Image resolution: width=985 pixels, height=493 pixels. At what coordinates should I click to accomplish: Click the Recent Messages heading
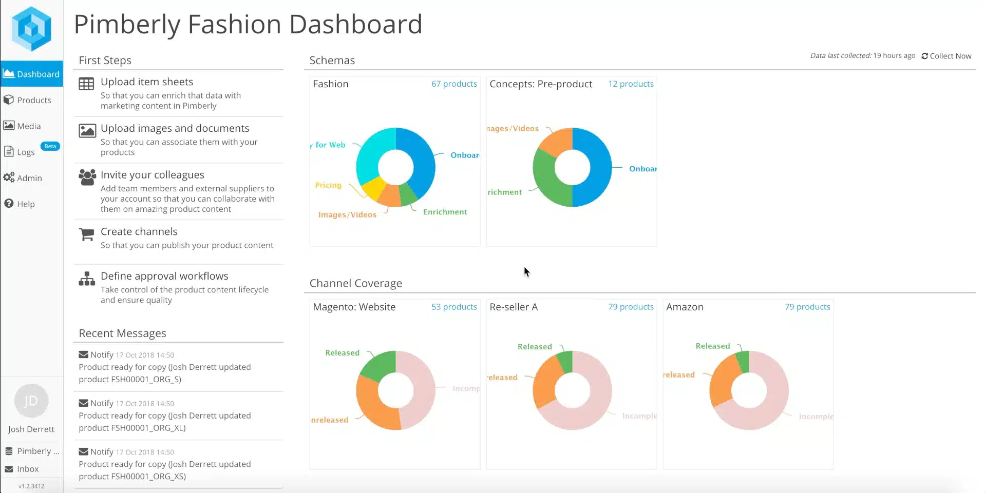click(x=123, y=333)
